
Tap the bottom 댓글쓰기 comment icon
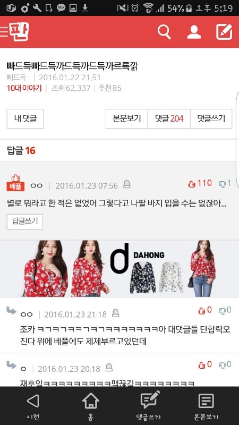click(x=150, y=399)
